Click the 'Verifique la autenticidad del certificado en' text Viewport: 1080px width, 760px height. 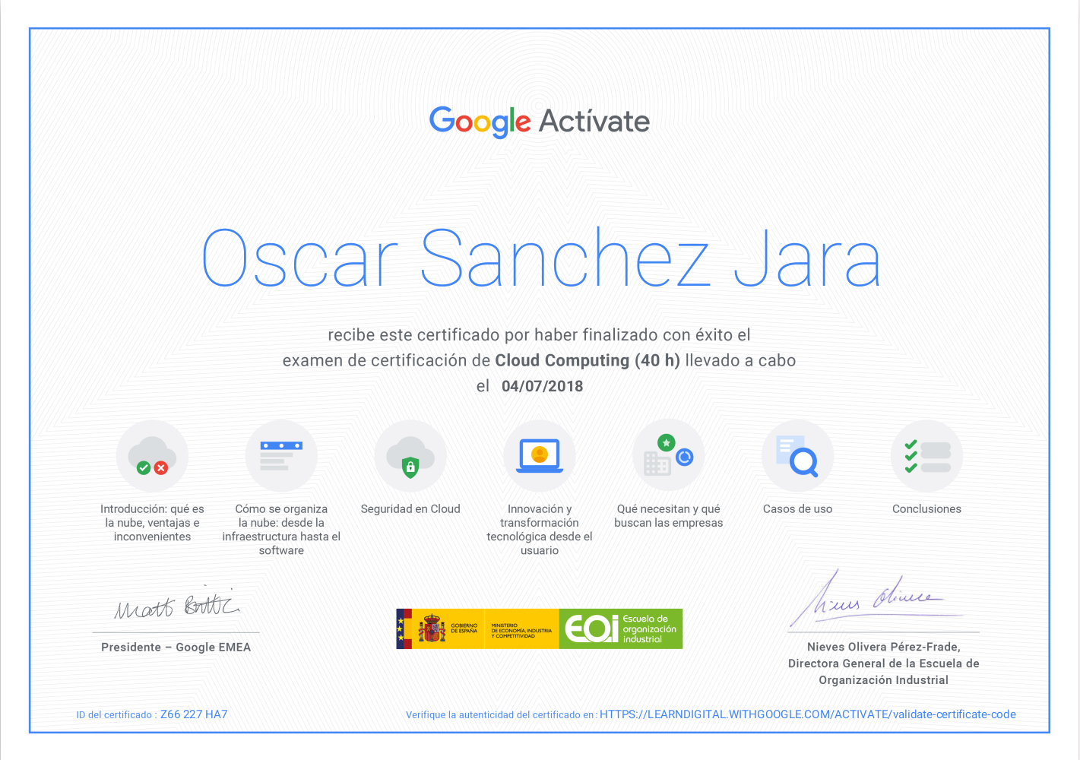(501, 715)
